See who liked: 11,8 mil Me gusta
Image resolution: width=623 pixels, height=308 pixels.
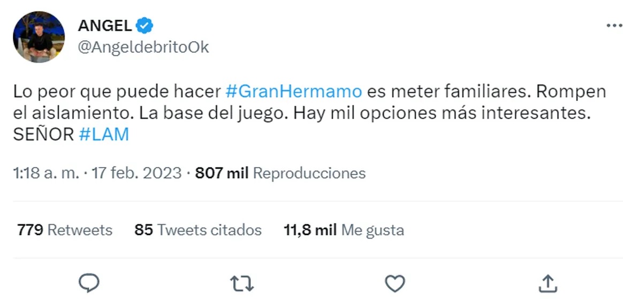344,230
